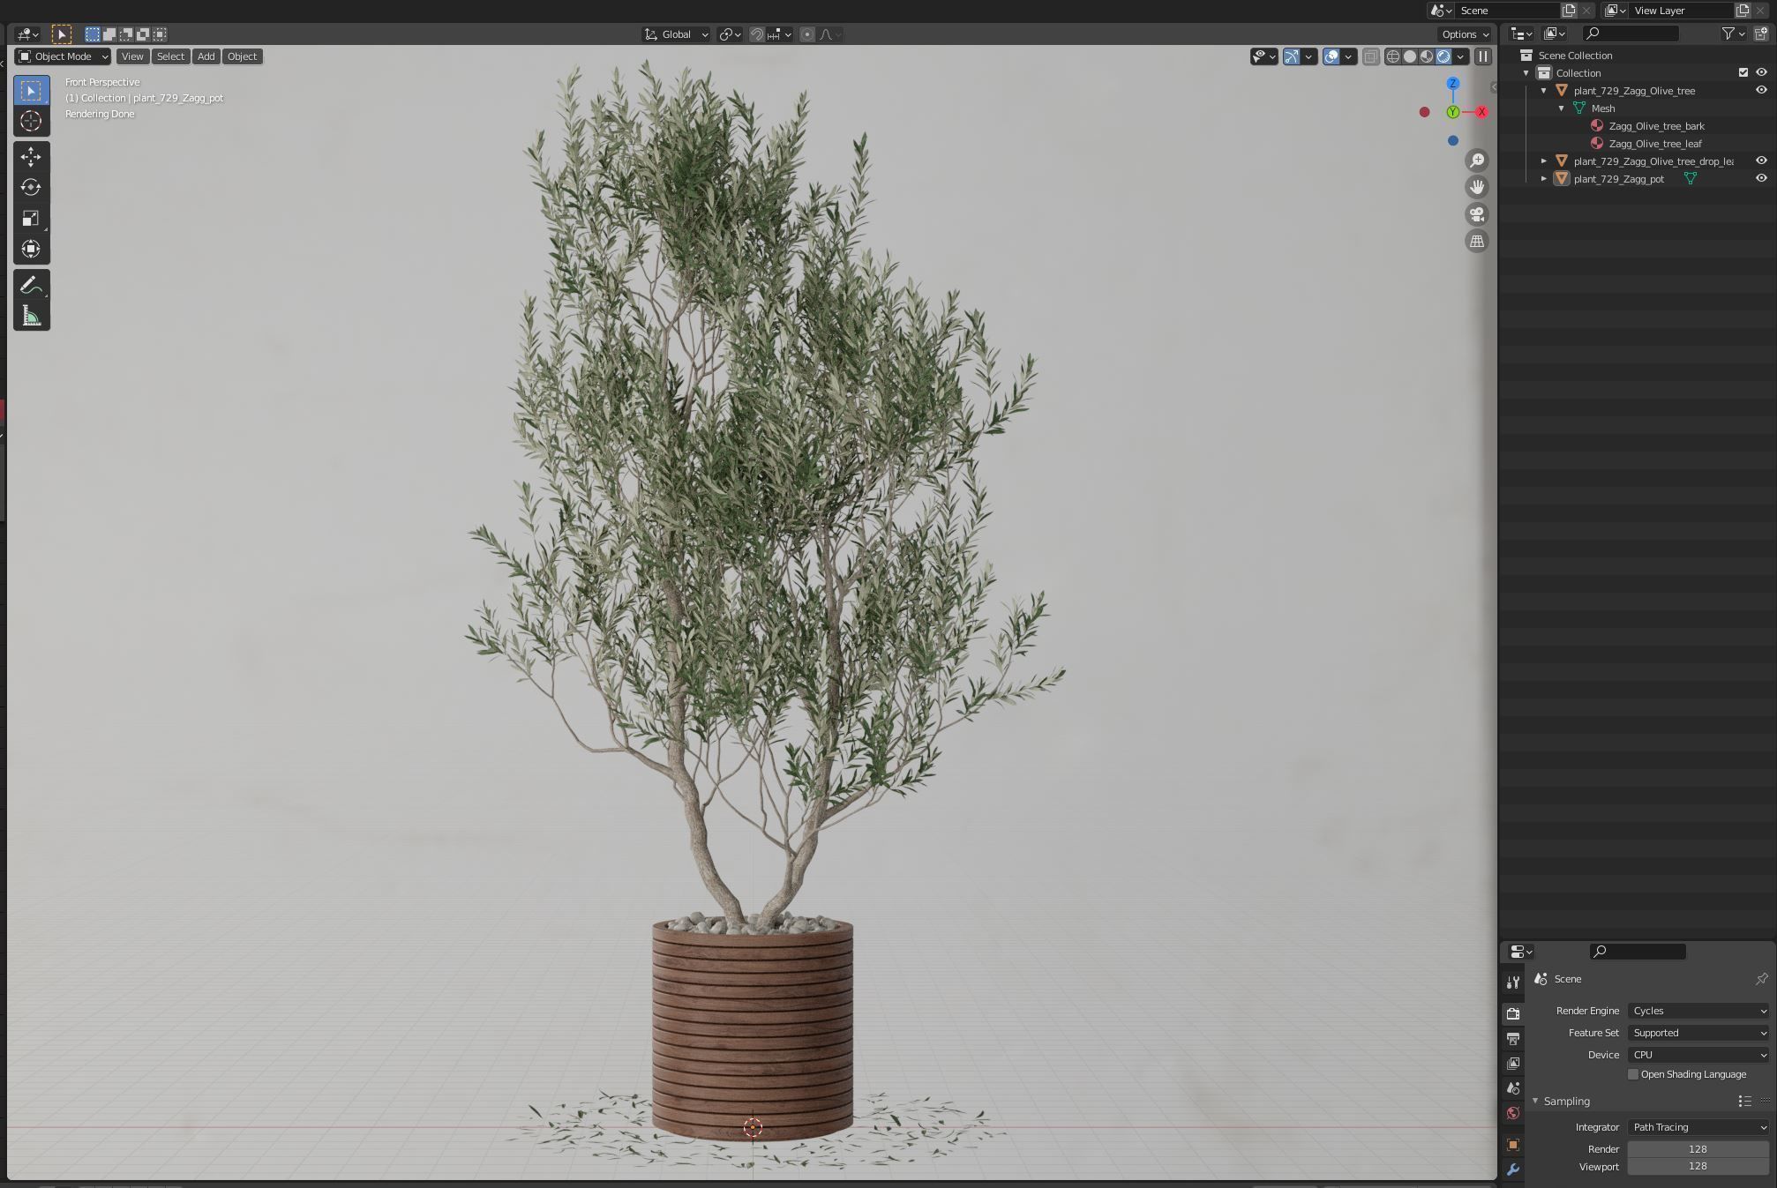
Task: Hide the Collection with its eye icon
Action: (x=1761, y=72)
